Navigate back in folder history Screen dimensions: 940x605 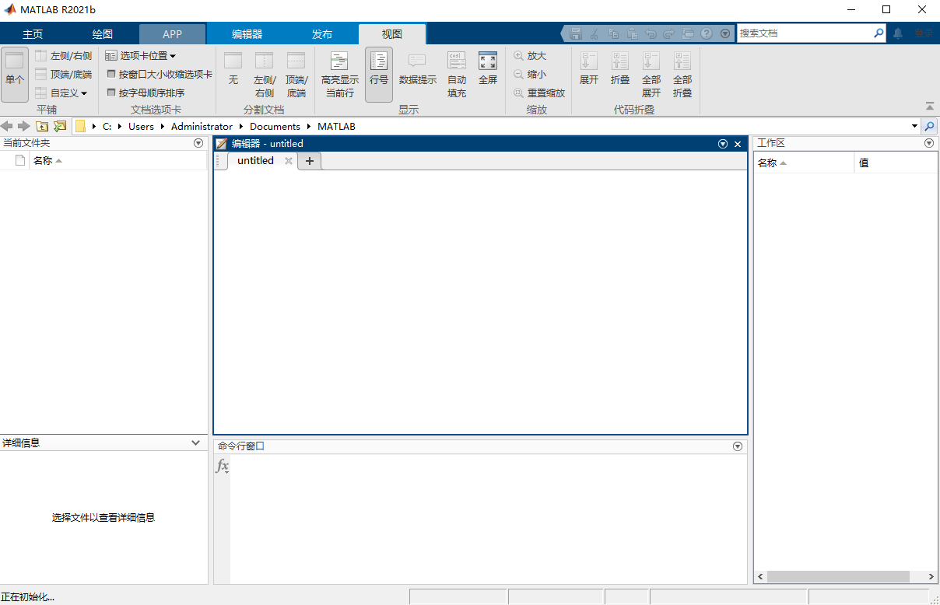coord(7,126)
